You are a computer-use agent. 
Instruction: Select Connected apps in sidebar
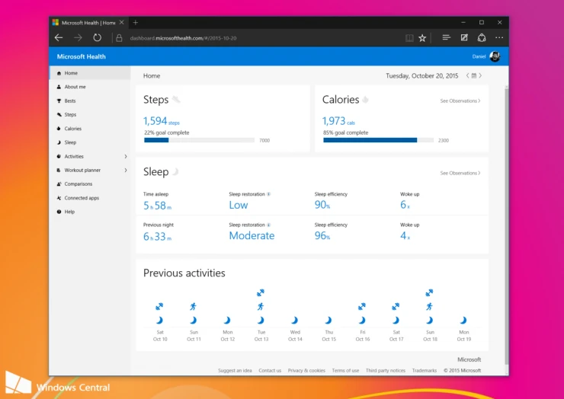click(82, 198)
